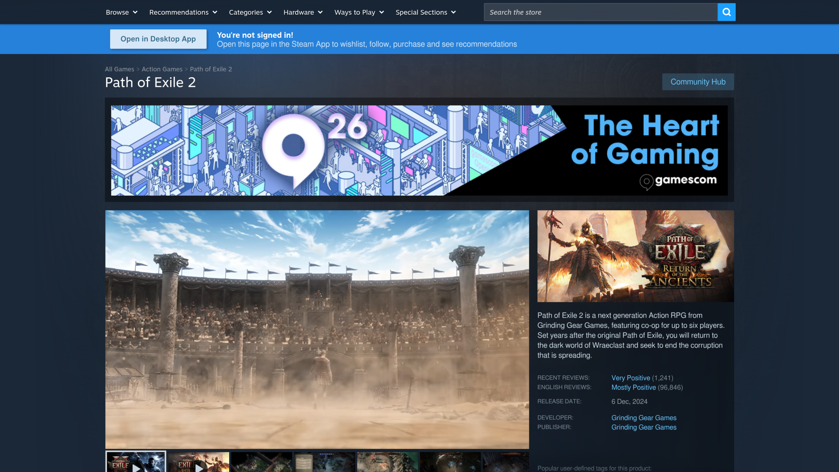Expand Special Sections dropdown
This screenshot has height=472, width=839.
pos(425,12)
